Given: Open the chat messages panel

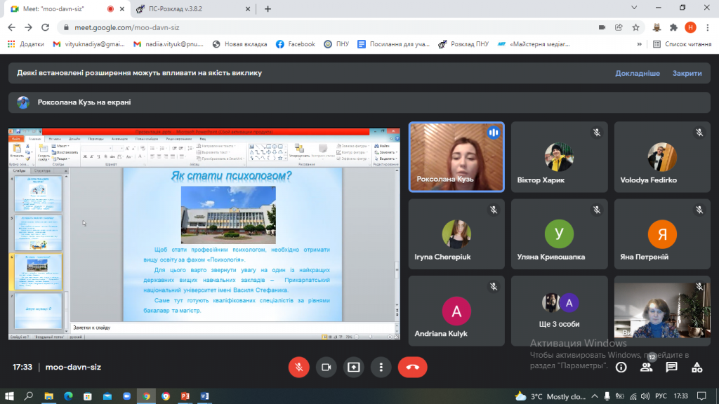Looking at the screenshot, I should 671,367.
